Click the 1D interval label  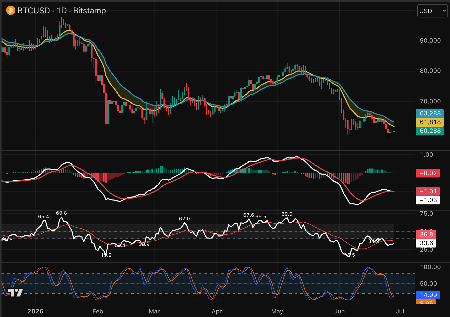coord(62,11)
